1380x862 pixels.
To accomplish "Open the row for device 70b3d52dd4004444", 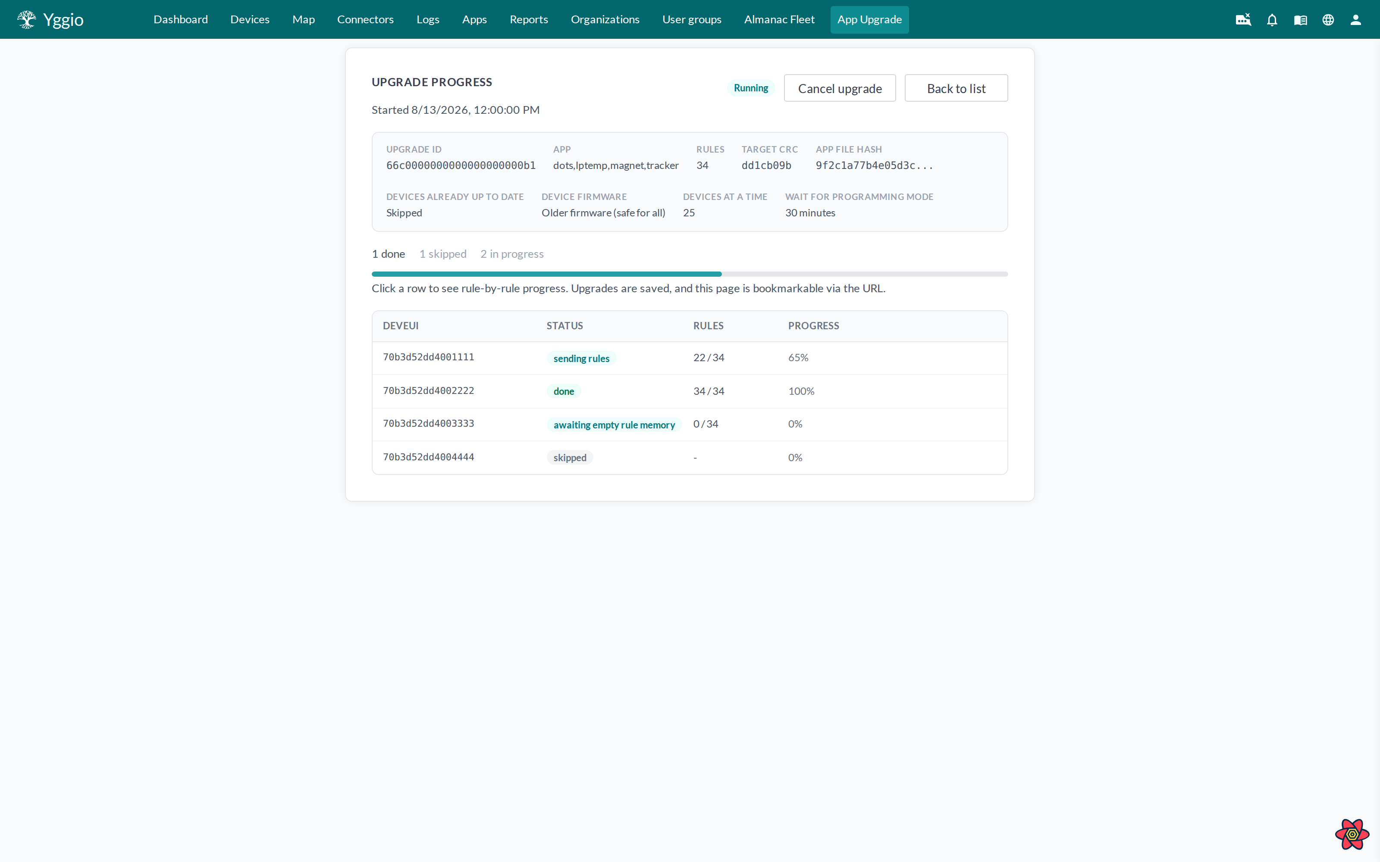I will pos(690,457).
